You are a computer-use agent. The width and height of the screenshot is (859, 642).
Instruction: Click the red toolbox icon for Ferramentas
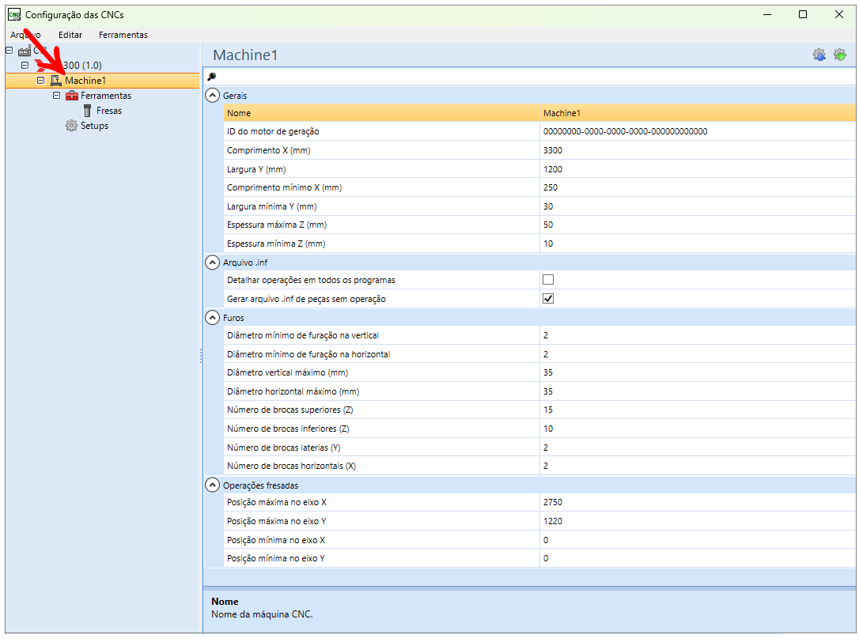(72, 96)
